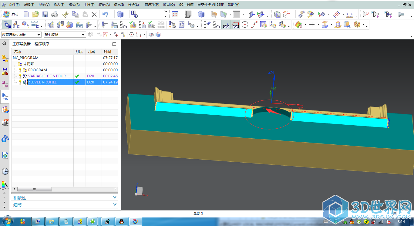Open dropdown arrow beside Undo

pos(112,14)
